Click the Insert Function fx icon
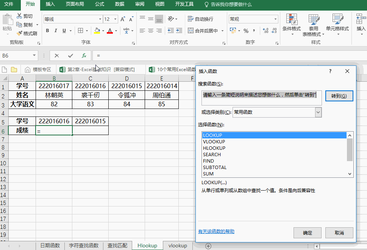This screenshot has height=250, width=367. 84,56
